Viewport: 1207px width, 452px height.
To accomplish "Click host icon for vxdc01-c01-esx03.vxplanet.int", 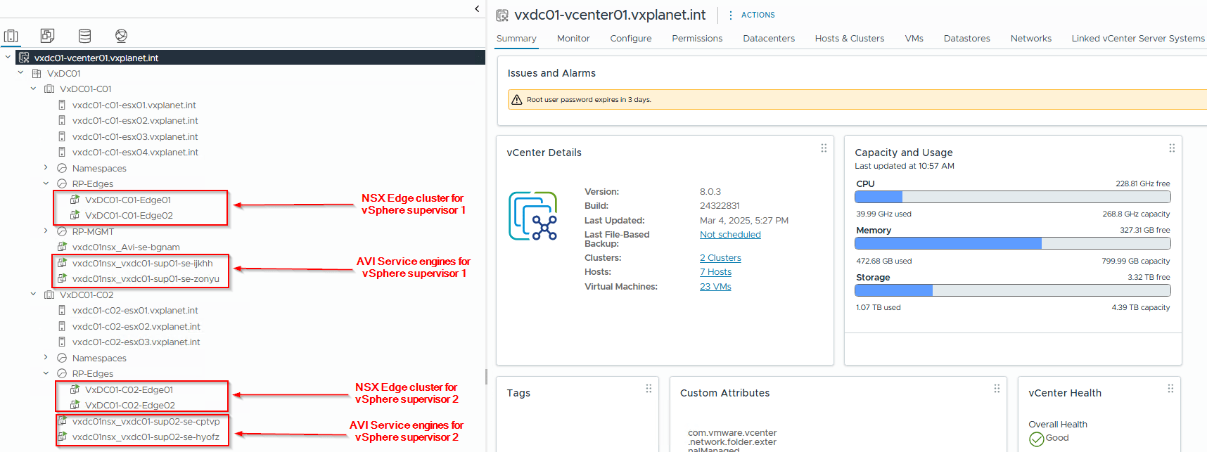I will click(62, 136).
